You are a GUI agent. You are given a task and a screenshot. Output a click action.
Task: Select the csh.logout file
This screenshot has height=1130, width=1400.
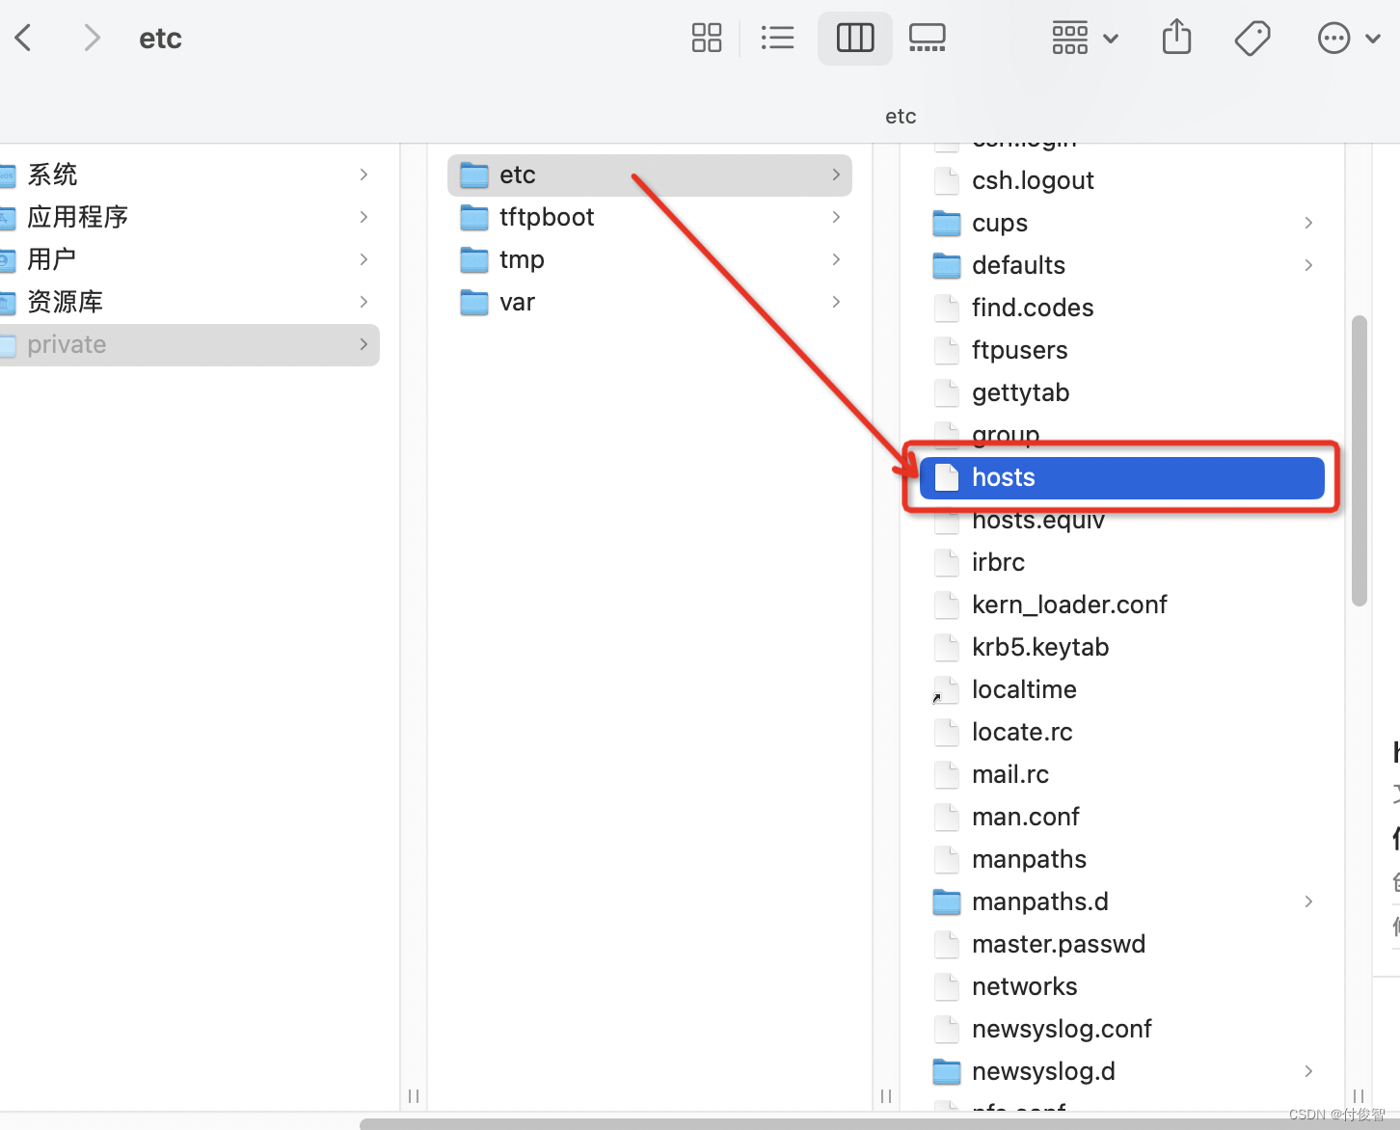1122,180
